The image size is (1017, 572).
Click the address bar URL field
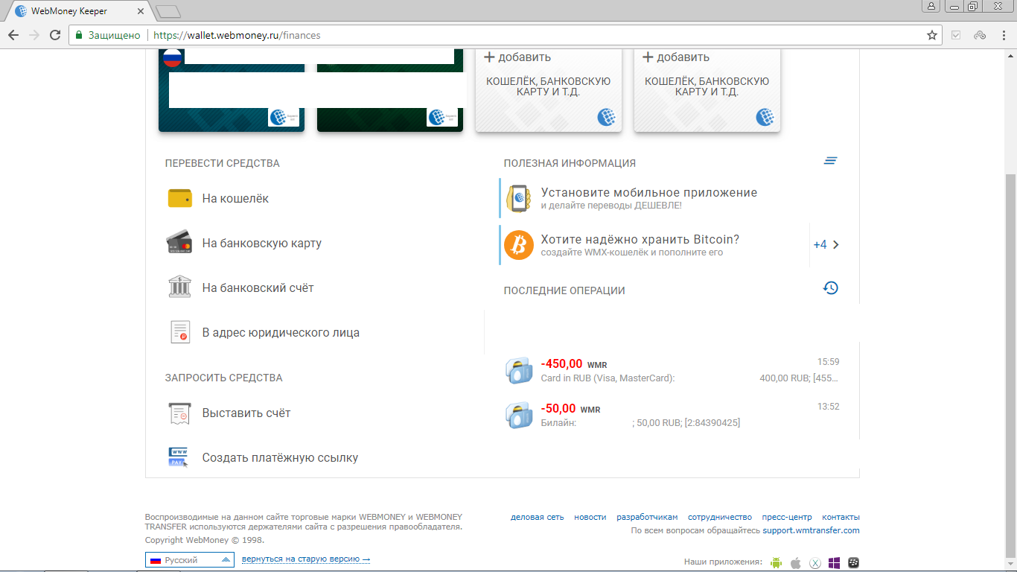tap(521, 35)
